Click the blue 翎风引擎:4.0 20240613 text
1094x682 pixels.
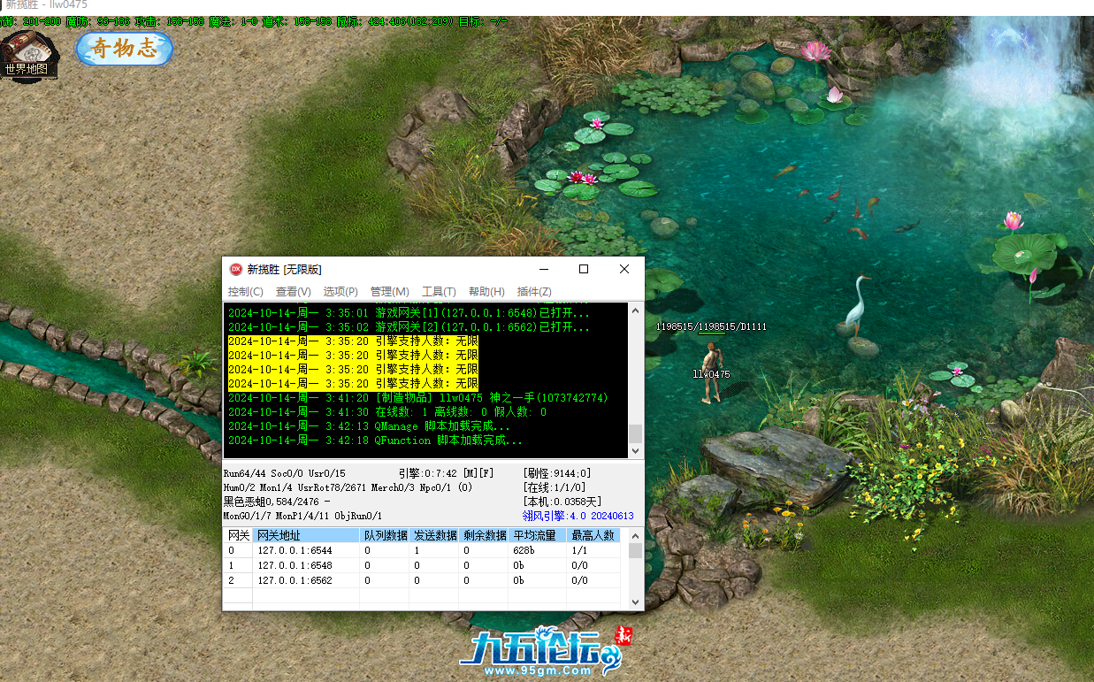click(578, 516)
